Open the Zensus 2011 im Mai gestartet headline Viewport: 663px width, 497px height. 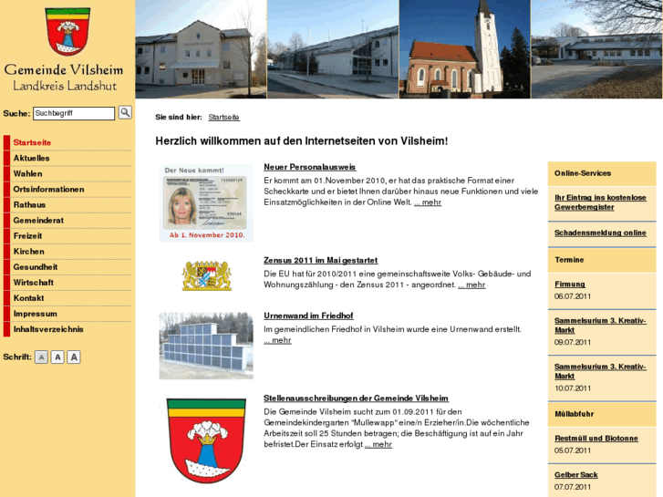(x=320, y=260)
